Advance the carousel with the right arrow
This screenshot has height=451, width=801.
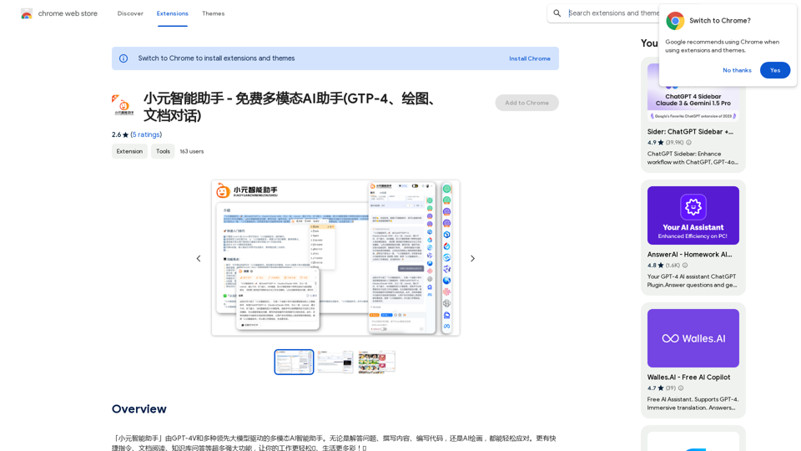472,259
